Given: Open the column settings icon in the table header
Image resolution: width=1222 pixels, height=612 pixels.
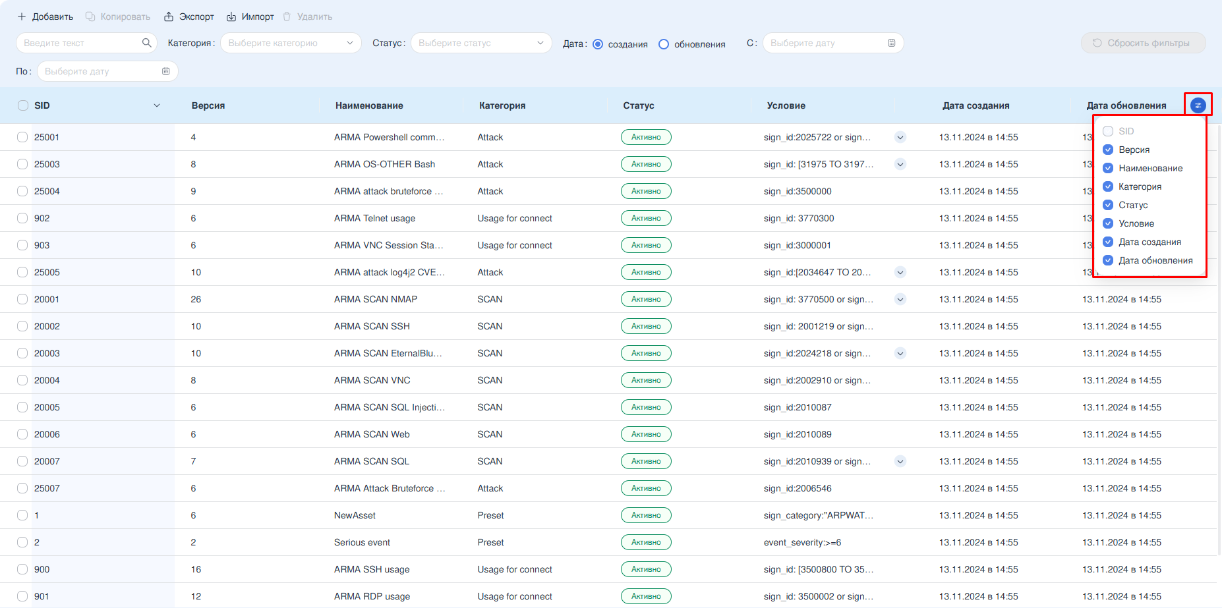Looking at the screenshot, I should [x=1198, y=105].
